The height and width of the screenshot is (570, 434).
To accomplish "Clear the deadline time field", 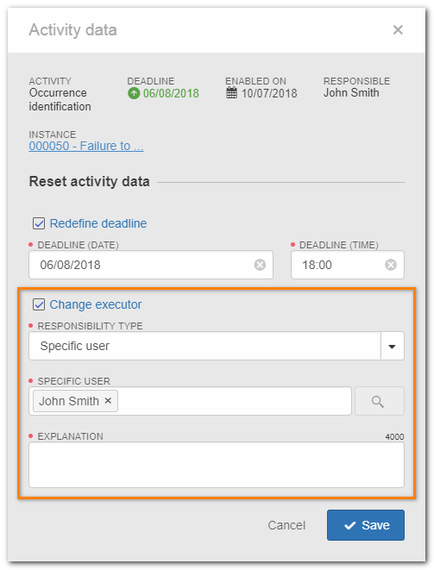I will click(x=391, y=265).
